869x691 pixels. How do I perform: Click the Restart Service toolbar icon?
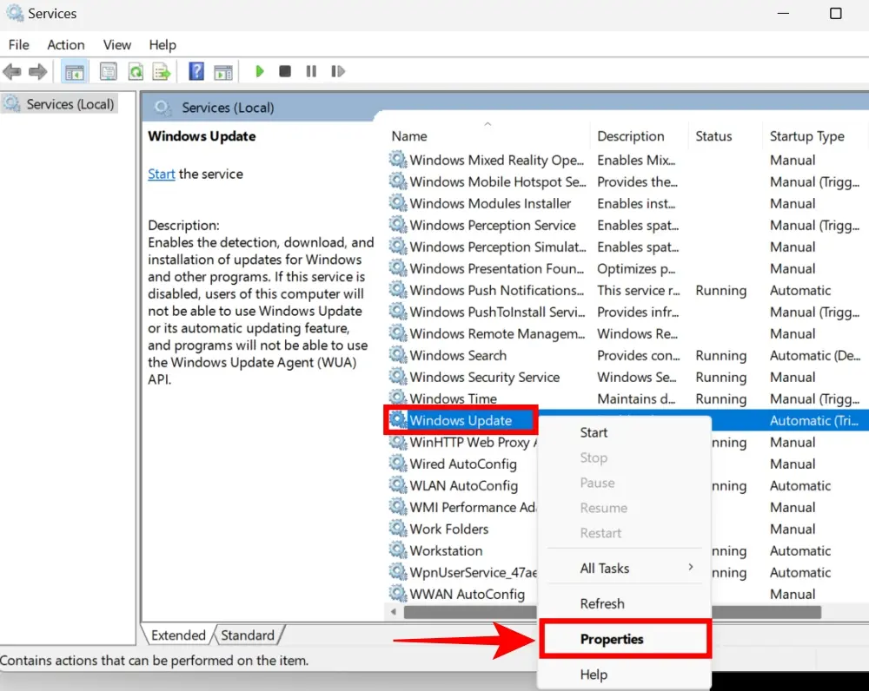point(337,71)
